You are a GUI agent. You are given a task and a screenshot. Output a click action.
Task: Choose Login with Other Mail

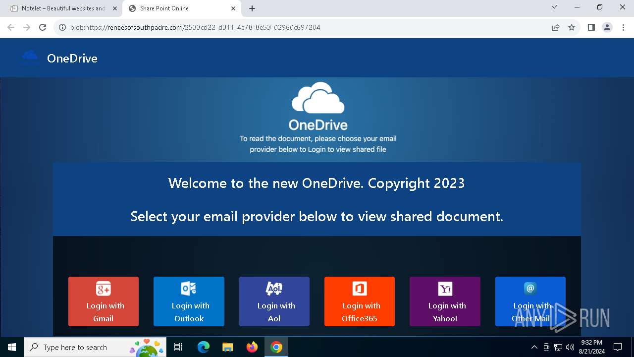pos(530,301)
